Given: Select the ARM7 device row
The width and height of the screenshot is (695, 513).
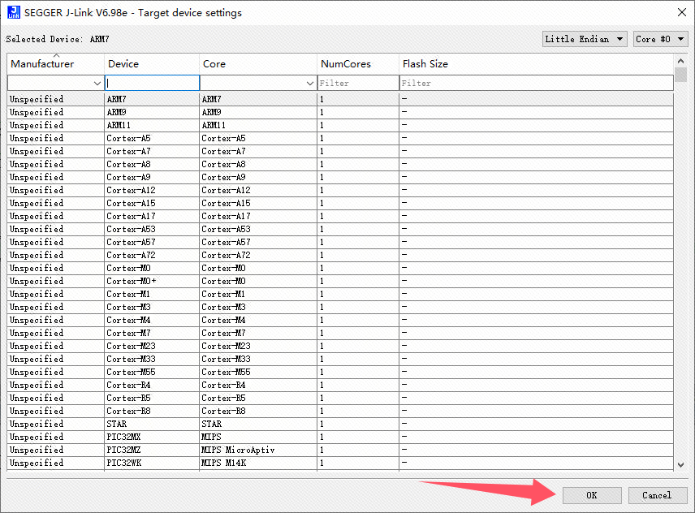Looking at the screenshot, I should 340,99.
